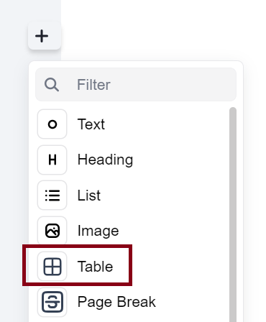Click empty space right of Heading label
This screenshot has width=266, height=322.
tap(180, 160)
